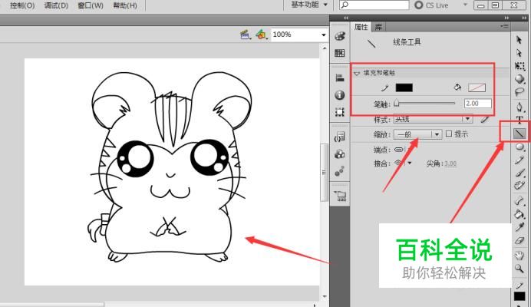Select the Bone tool

coord(519,200)
